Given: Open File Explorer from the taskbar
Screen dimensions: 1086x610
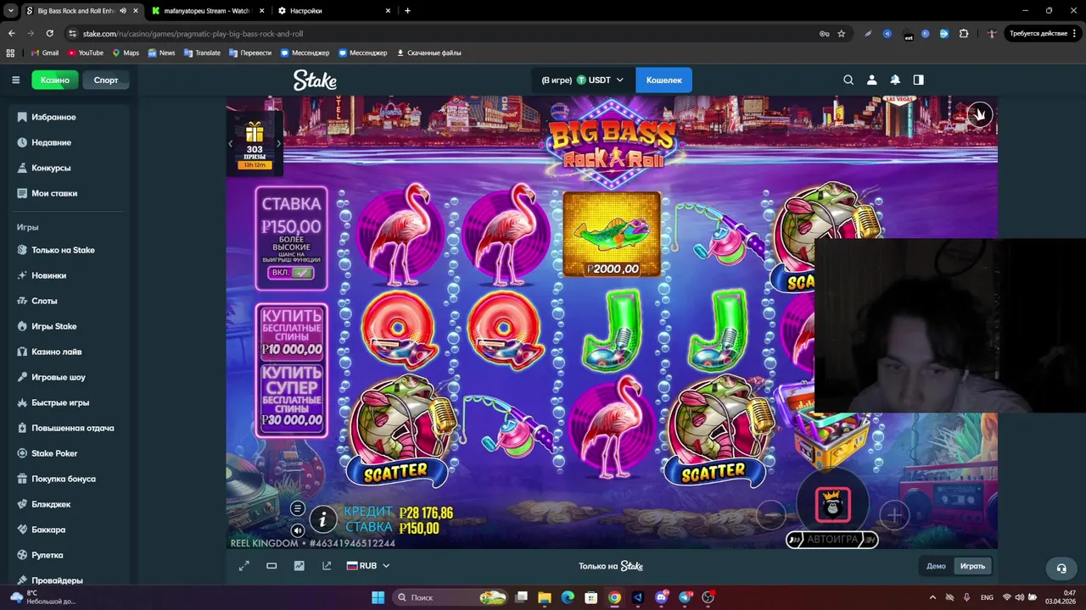Looking at the screenshot, I should coord(545,597).
